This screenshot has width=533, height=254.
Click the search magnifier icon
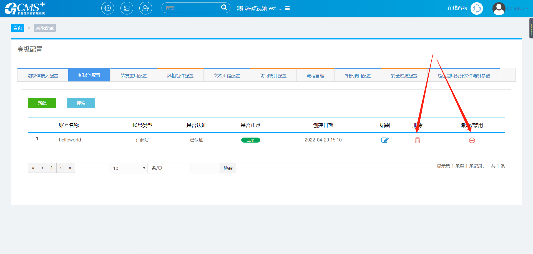pos(224,8)
